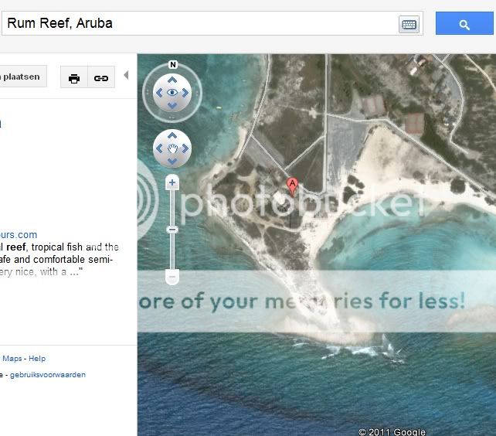Open the gebruiksvoorwaarden link

48,375
